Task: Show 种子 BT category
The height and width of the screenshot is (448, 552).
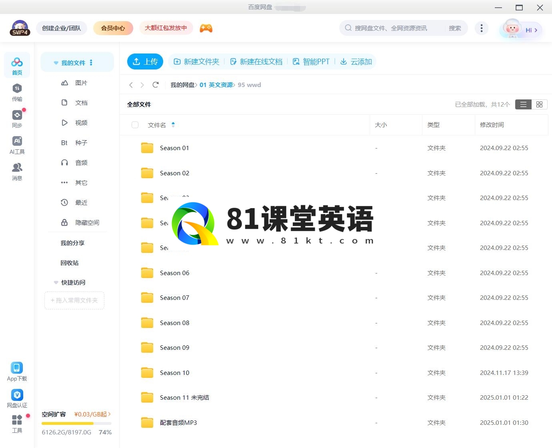Action: pos(74,143)
